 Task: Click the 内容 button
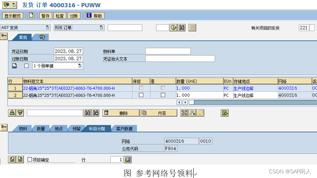[158, 113]
